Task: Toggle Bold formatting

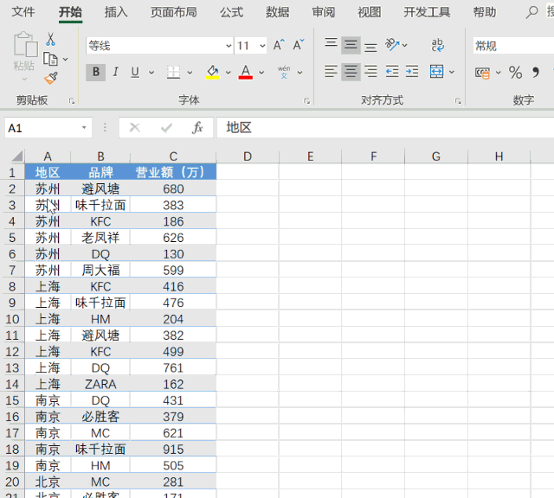Action: [x=96, y=73]
